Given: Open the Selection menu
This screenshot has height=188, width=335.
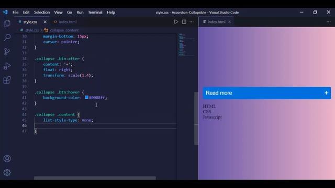Looking at the screenshot, I should pyautogui.click(x=42, y=13).
